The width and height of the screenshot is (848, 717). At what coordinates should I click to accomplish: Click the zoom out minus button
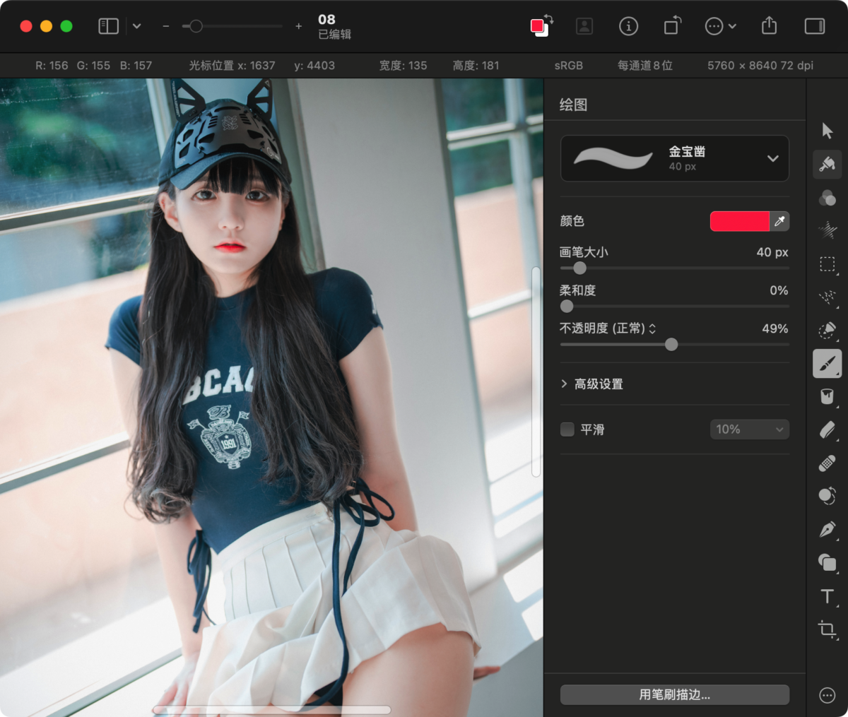[x=165, y=26]
